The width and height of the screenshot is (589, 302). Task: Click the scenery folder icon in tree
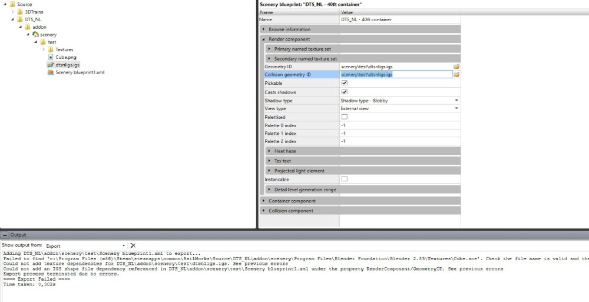(36, 35)
